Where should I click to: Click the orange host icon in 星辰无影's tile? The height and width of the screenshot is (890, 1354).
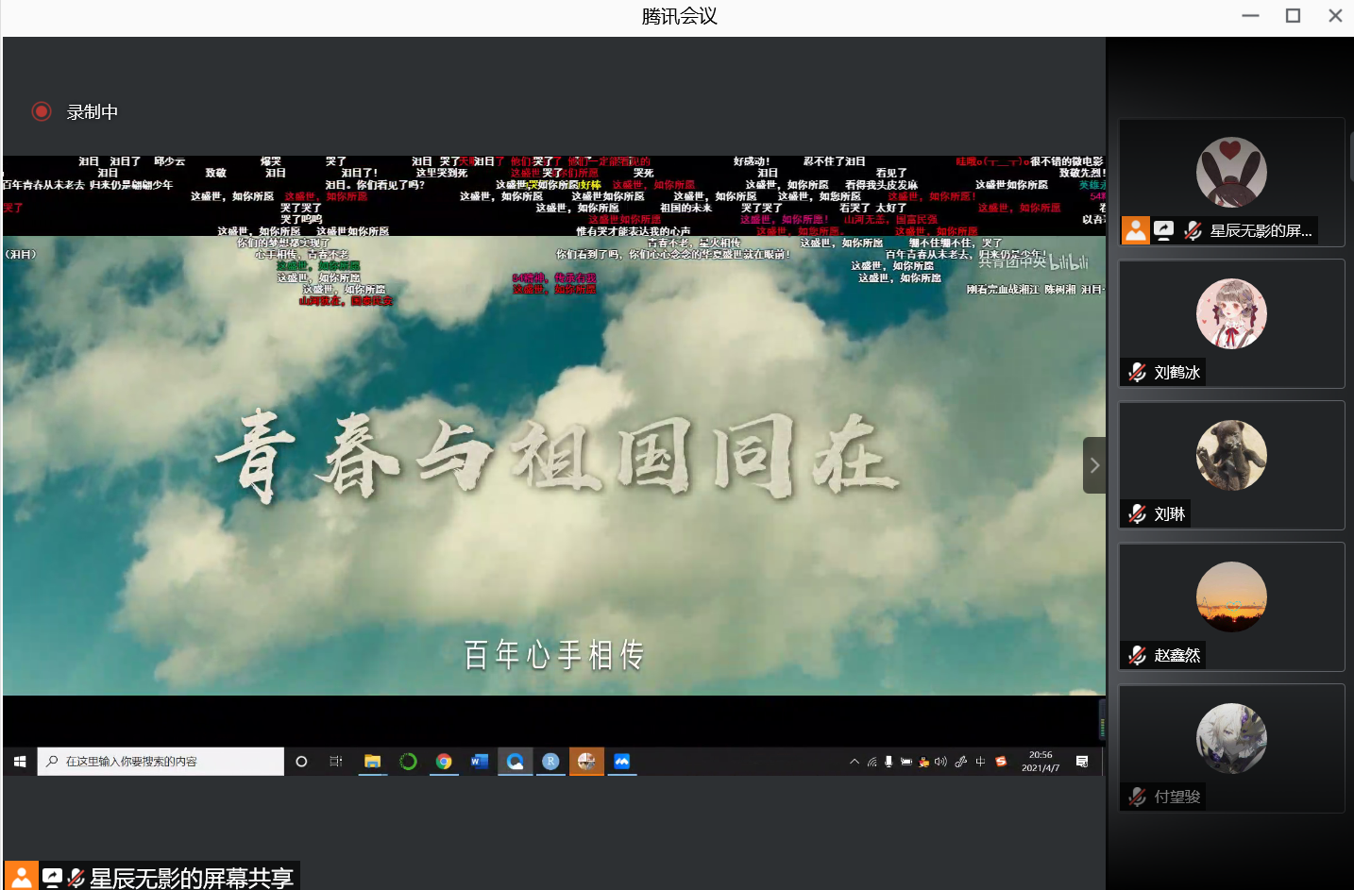pos(1135,230)
